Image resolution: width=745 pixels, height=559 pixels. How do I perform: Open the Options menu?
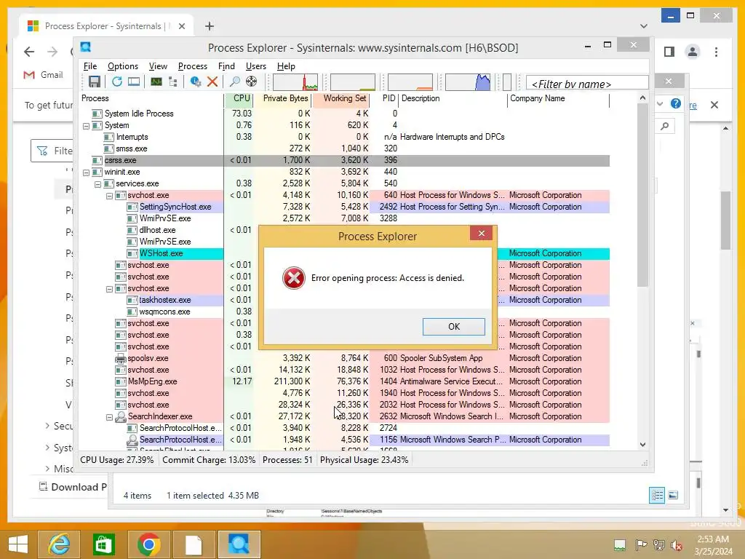click(122, 66)
